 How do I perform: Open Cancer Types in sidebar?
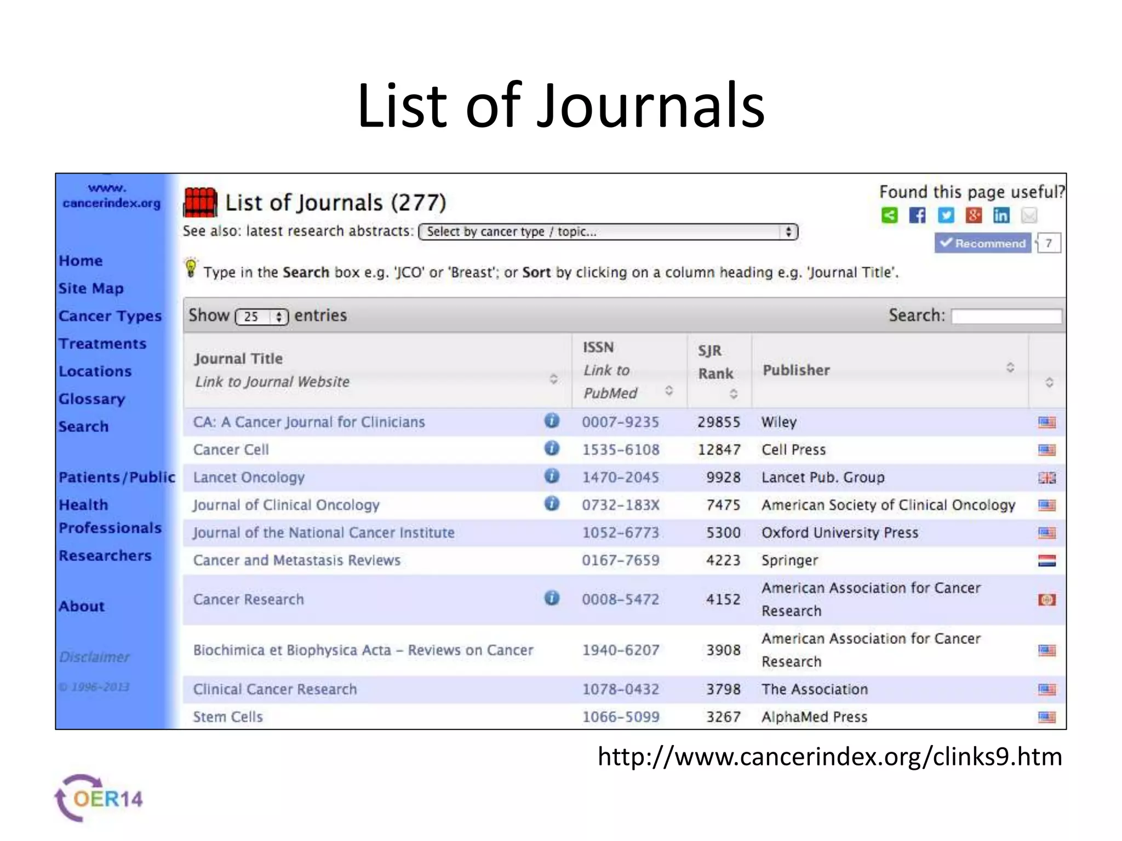coord(110,316)
